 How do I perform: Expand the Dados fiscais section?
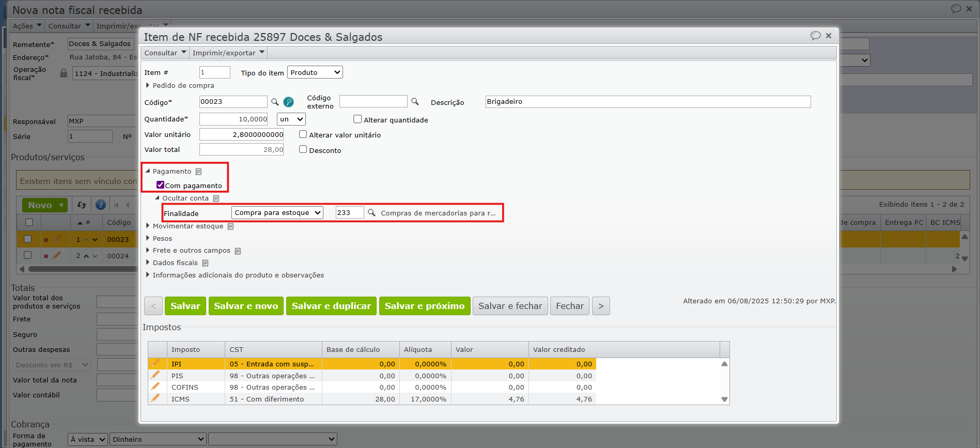click(x=148, y=262)
